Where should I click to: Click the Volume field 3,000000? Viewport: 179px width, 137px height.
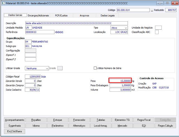120,90
